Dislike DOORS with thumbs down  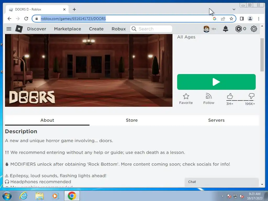pyautogui.click(x=252, y=96)
